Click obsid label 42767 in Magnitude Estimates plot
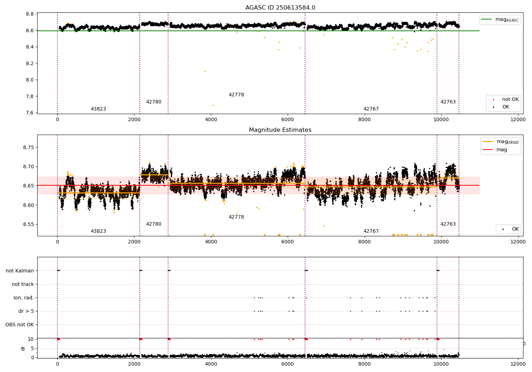Image resolution: width=532 pixels, height=372 pixels. [371, 231]
